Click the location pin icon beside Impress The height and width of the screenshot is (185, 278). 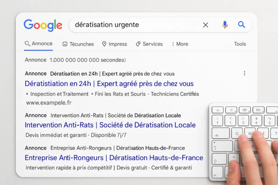104,44
